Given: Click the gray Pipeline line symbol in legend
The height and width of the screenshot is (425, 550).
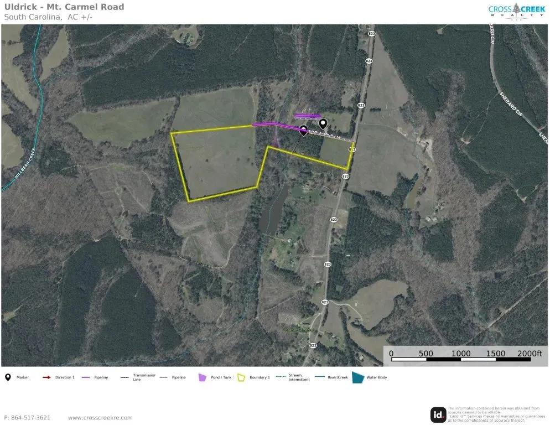Looking at the screenshot, I should point(163,377).
